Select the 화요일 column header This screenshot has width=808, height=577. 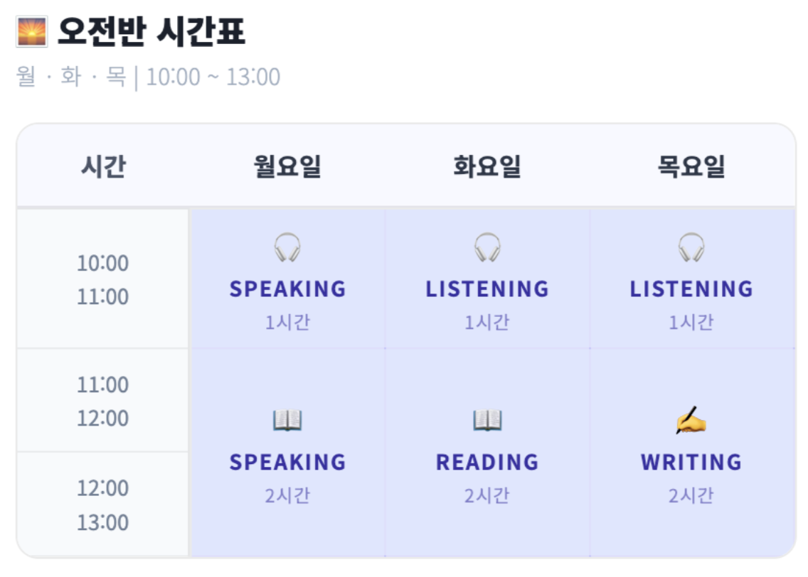(x=487, y=166)
